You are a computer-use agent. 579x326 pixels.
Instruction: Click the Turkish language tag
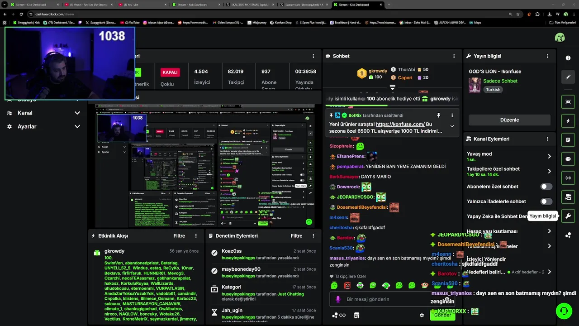pyautogui.click(x=493, y=90)
